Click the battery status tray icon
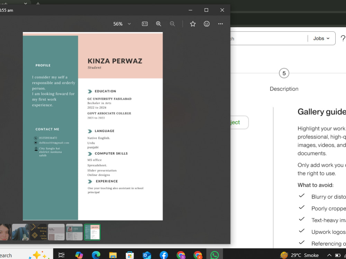The image size is (346, 259). click(338, 255)
